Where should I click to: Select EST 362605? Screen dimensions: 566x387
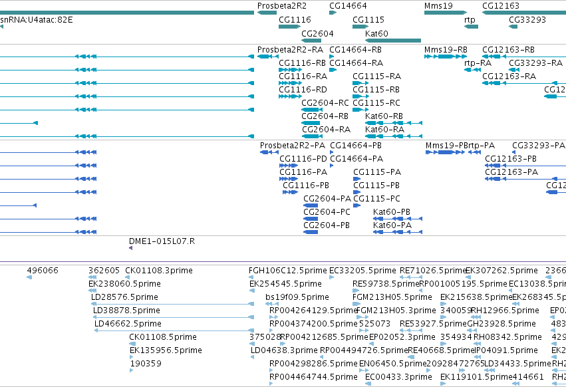(x=104, y=271)
